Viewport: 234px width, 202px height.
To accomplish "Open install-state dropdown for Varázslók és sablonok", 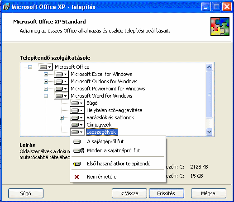I will coord(77,117).
